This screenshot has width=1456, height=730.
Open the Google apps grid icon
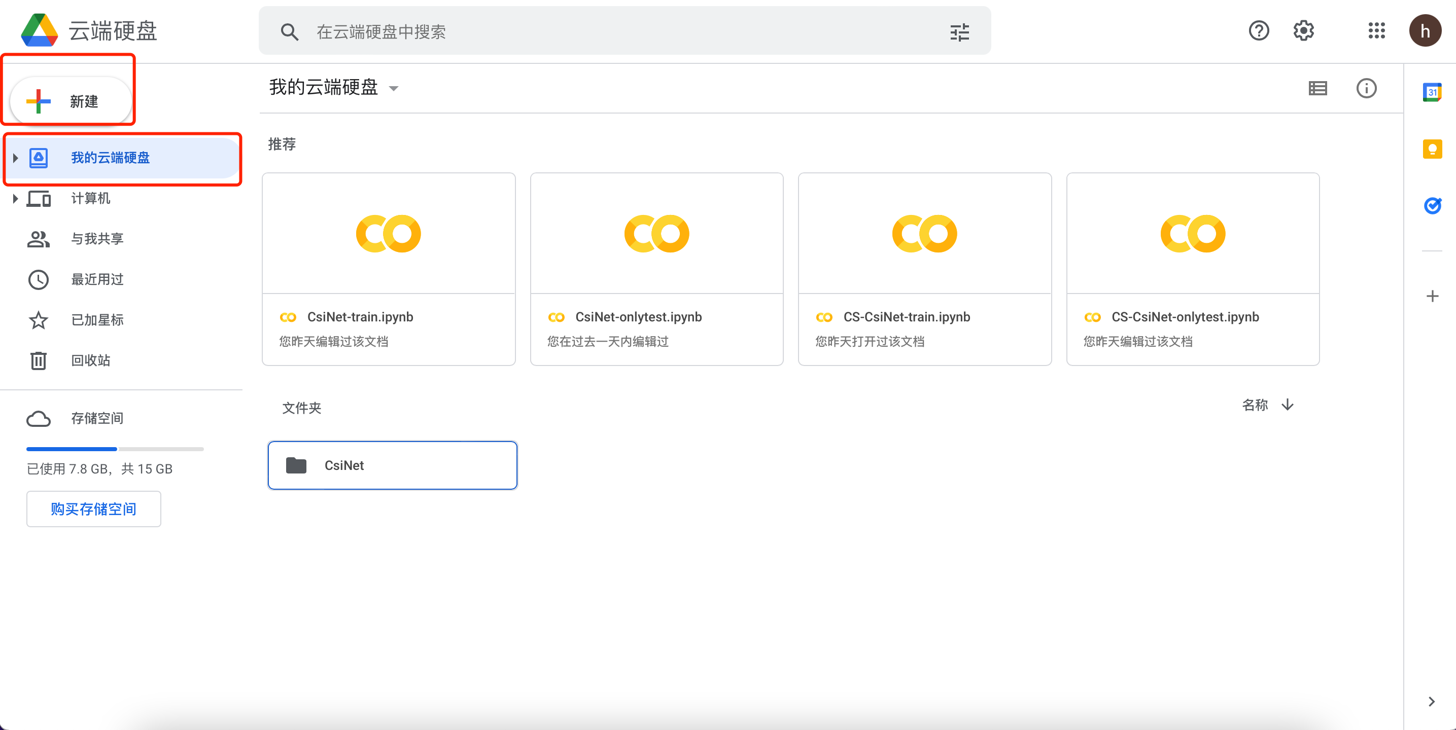point(1377,30)
